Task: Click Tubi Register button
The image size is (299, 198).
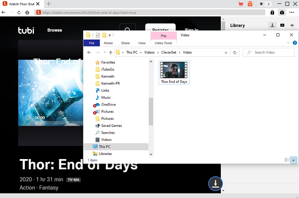Action: [160, 27]
